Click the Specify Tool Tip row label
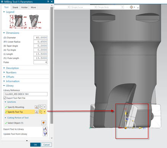This screenshot has height=148, width=167. coord(15,112)
